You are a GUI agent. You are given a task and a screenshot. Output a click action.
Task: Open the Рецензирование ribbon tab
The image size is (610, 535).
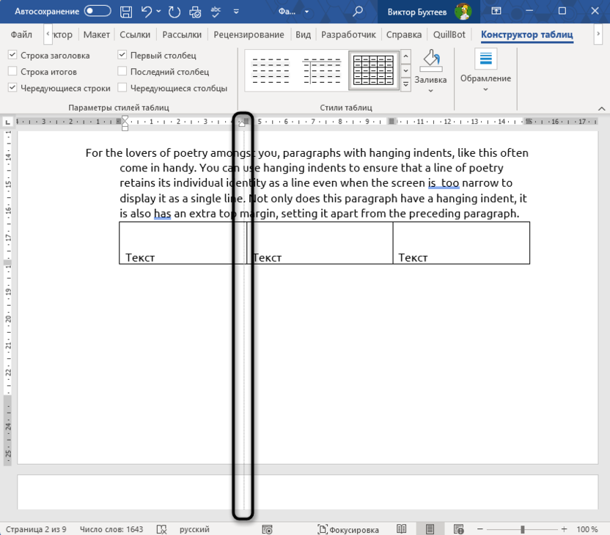tap(249, 34)
